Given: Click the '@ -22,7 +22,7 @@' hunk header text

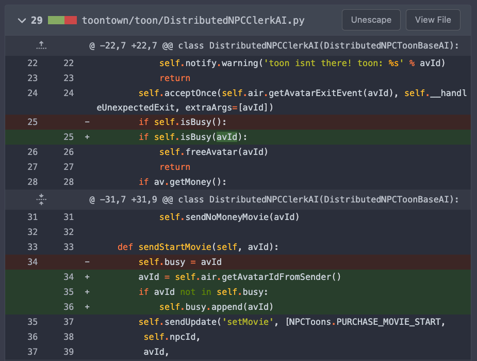Looking at the screenshot, I should coord(274,45).
